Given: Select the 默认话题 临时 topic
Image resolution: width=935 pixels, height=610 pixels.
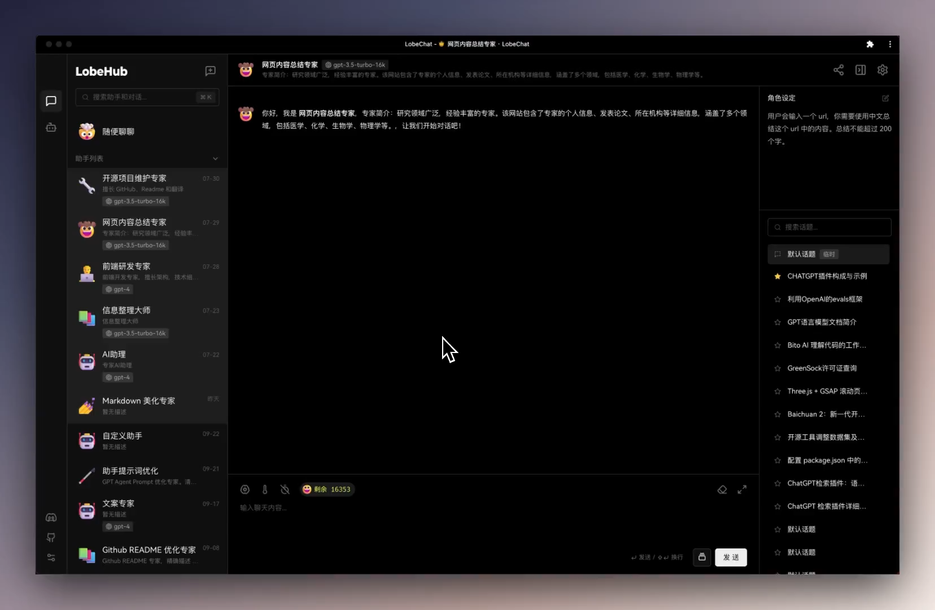Looking at the screenshot, I should [828, 254].
